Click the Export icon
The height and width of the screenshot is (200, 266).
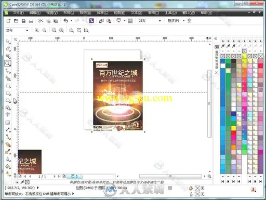[109, 21]
